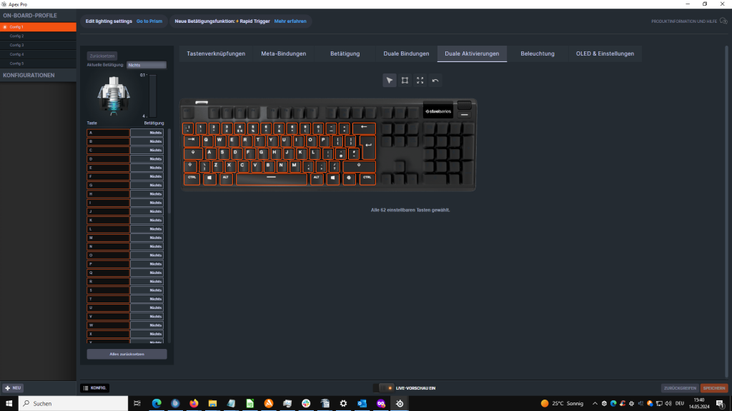Select the A key on keyboard image
Image resolution: width=732 pixels, height=411 pixels.
click(209, 153)
